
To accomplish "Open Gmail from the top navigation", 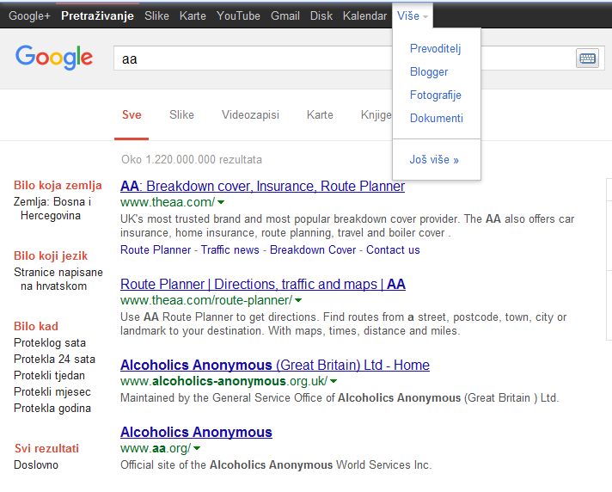I will (x=285, y=15).
